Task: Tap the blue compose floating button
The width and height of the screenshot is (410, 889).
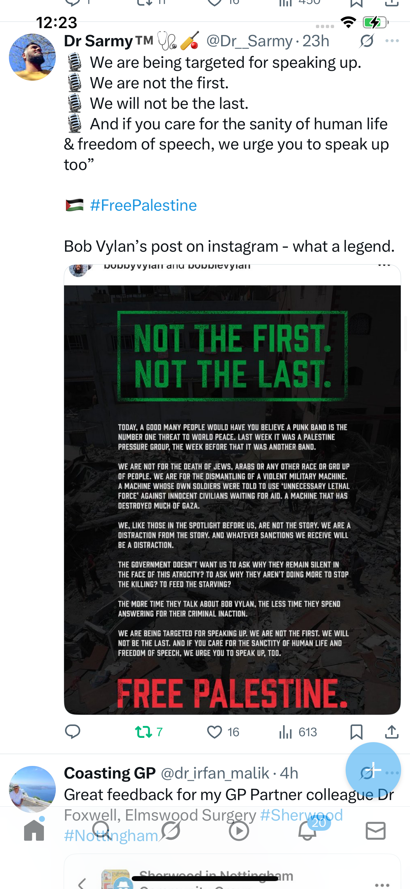Action: click(373, 770)
